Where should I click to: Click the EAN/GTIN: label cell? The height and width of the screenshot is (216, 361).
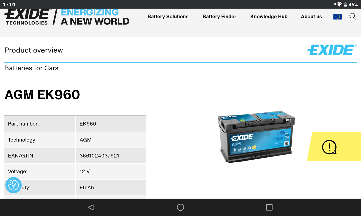40,156
